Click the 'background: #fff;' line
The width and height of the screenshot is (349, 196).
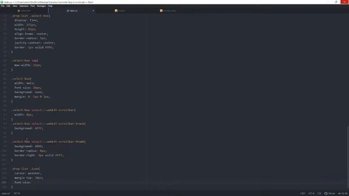tap(29, 128)
